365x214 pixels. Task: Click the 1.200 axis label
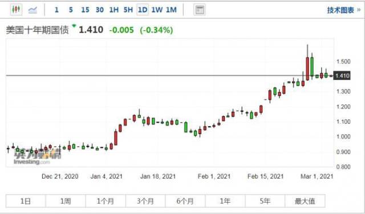[343, 107]
